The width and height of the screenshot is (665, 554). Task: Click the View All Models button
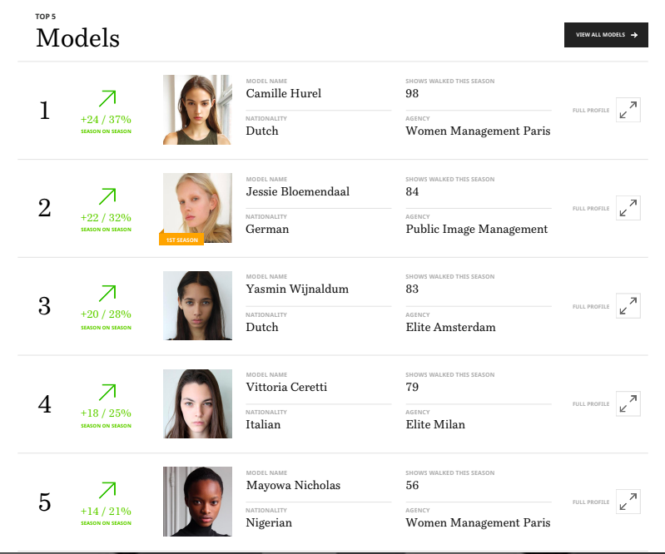[x=606, y=35]
